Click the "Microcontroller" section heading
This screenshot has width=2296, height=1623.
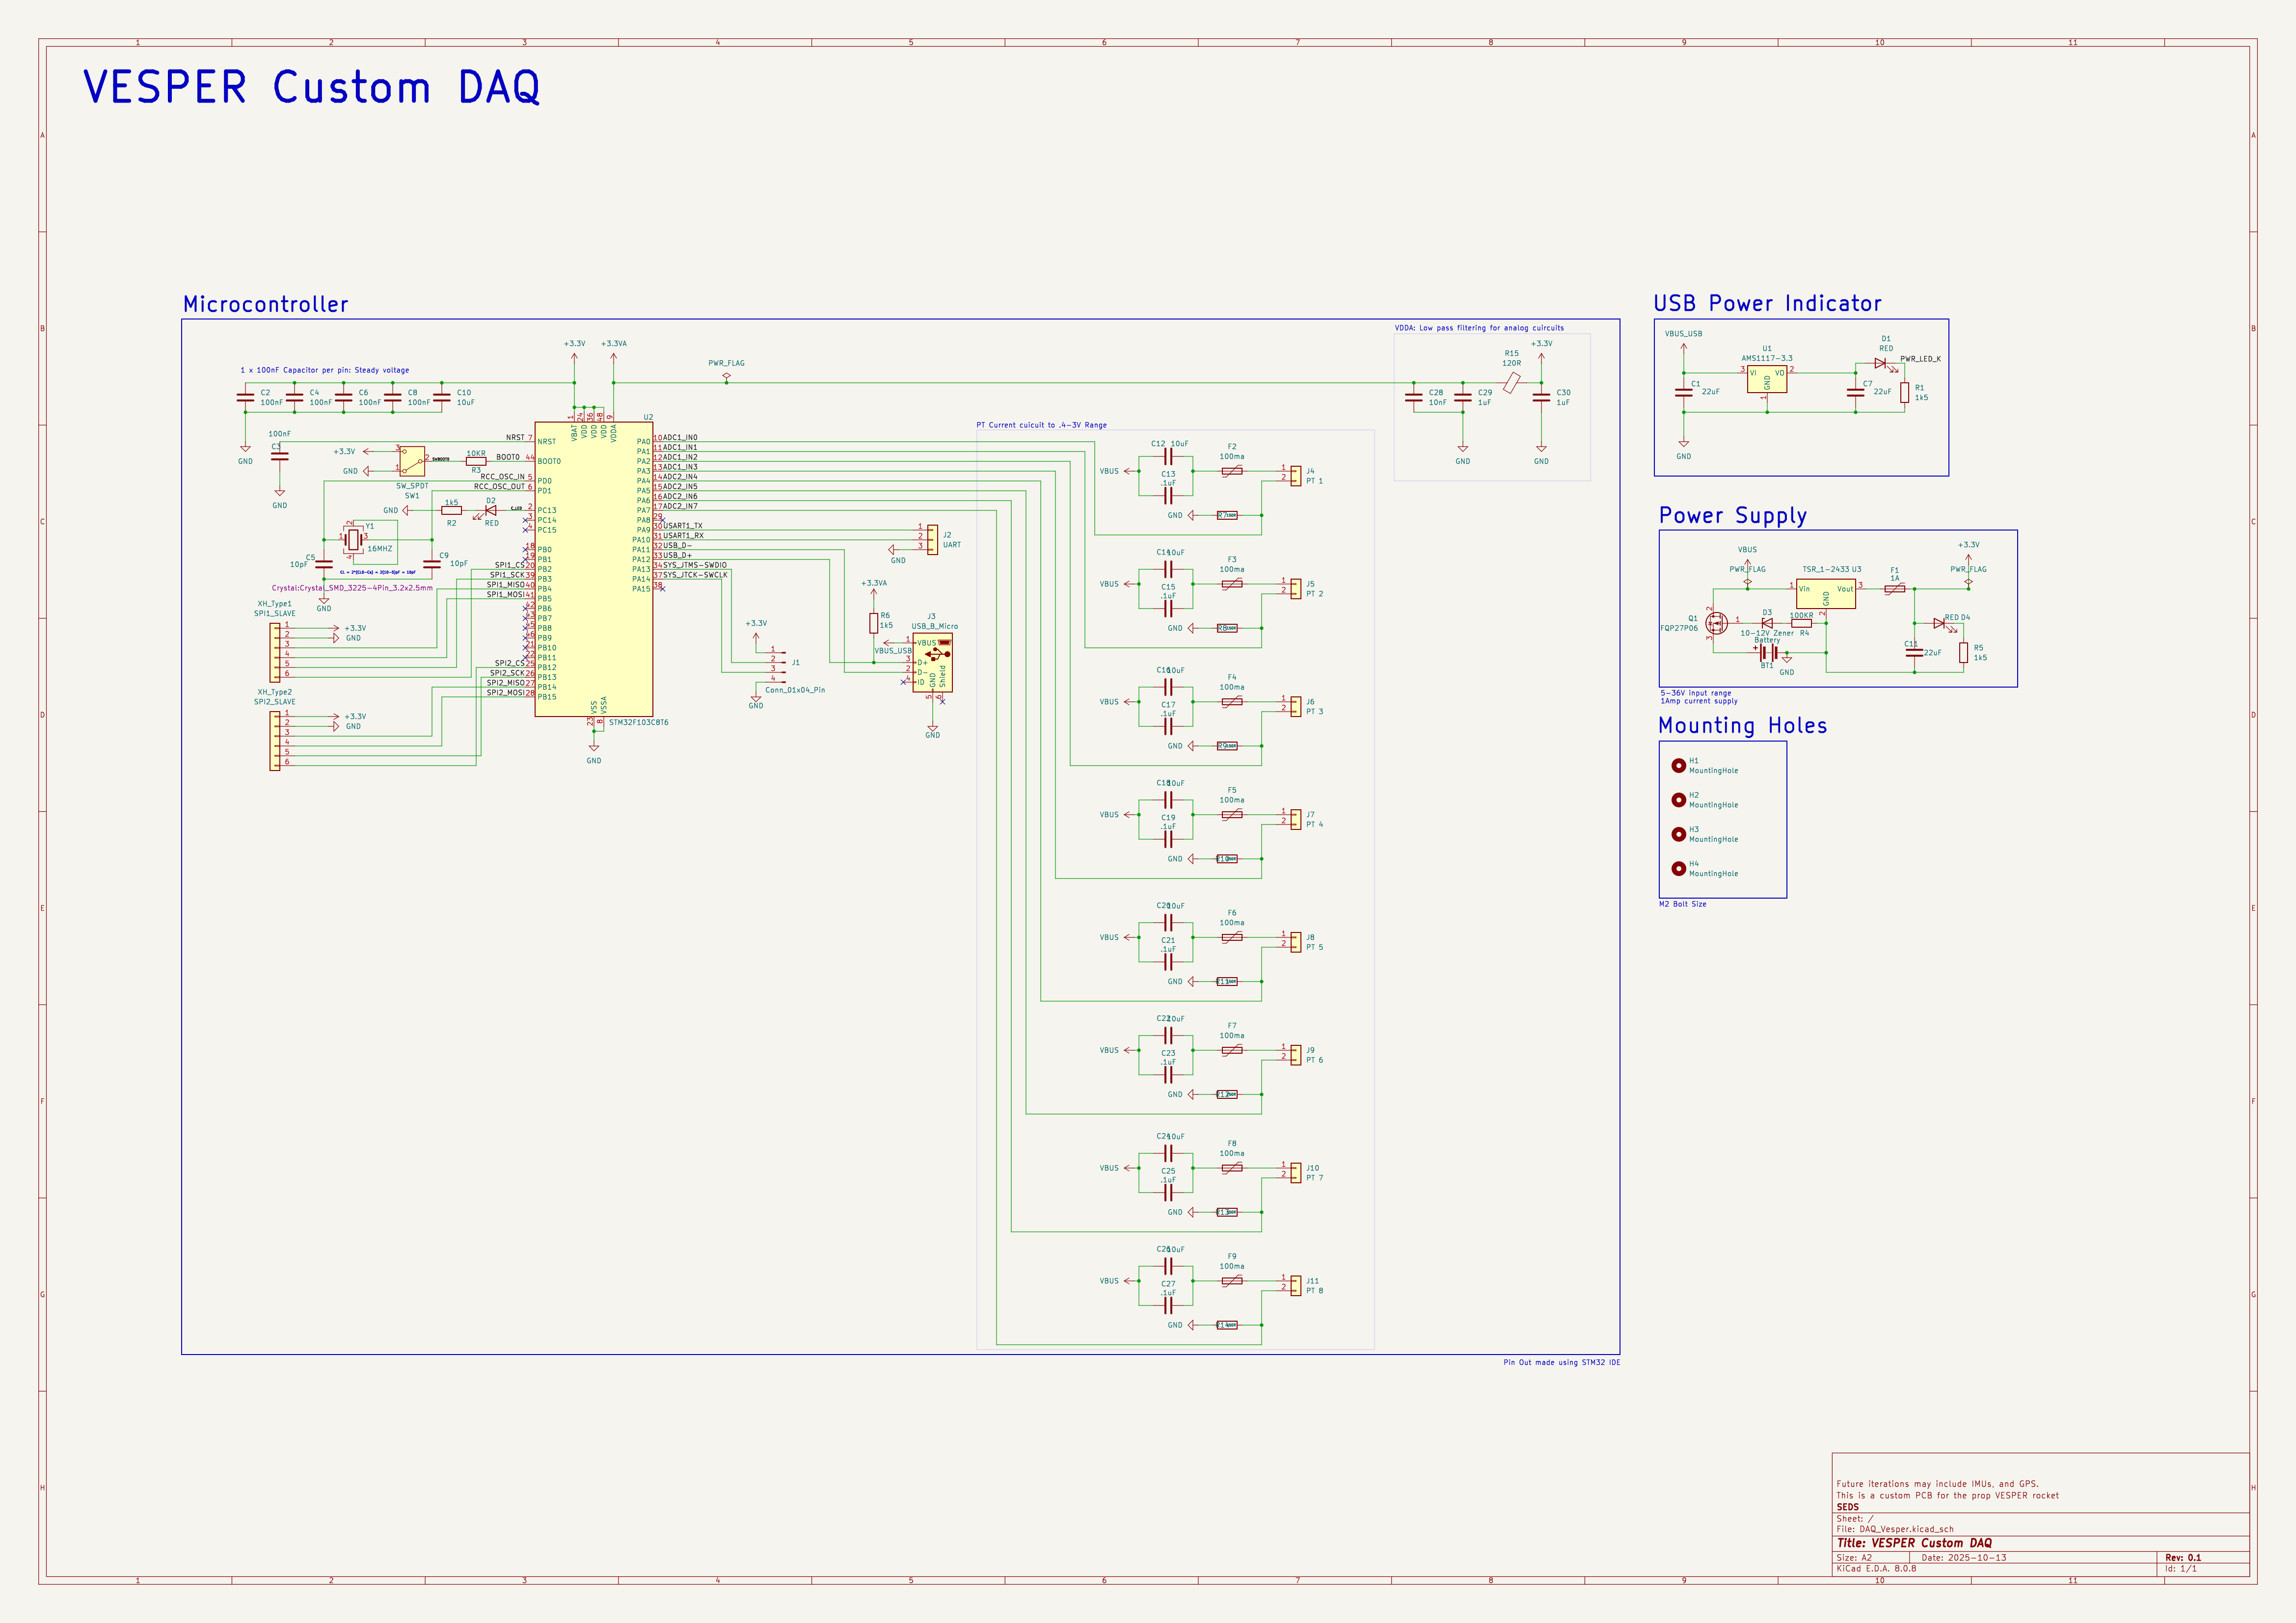(266, 304)
